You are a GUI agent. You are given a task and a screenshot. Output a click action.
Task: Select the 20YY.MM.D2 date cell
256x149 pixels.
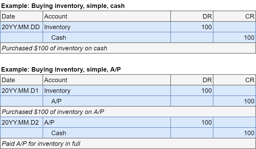pos(20,122)
